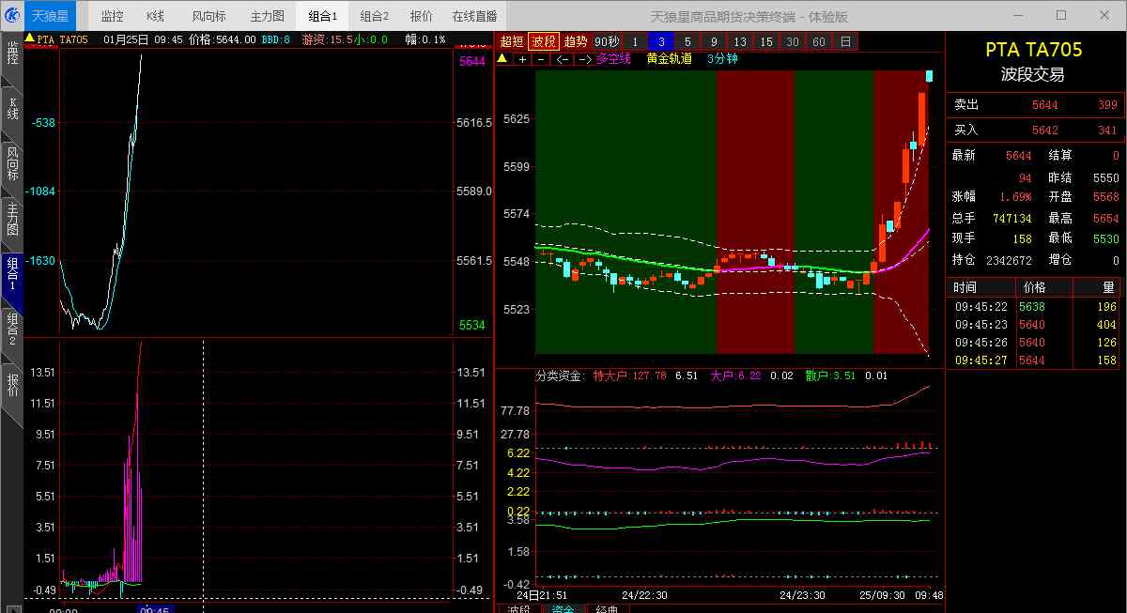Choose the 60 minute period
Viewport: 1127px width, 613px height.
(x=819, y=41)
